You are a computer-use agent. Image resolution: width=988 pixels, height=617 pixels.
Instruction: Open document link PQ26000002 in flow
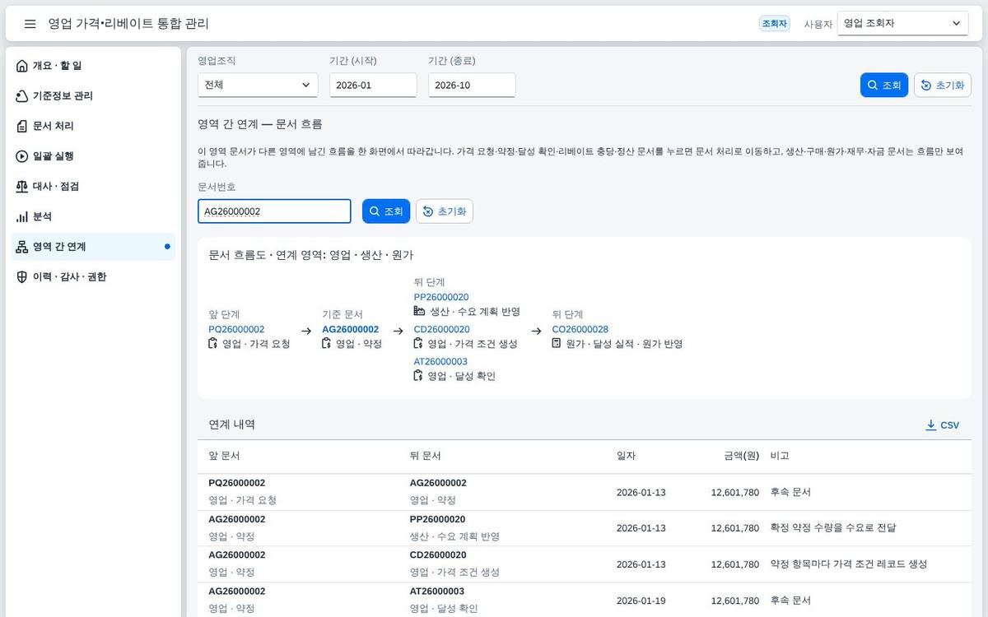(x=236, y=329)
